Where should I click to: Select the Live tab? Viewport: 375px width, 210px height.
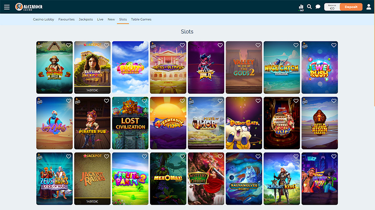coord(100,19)
